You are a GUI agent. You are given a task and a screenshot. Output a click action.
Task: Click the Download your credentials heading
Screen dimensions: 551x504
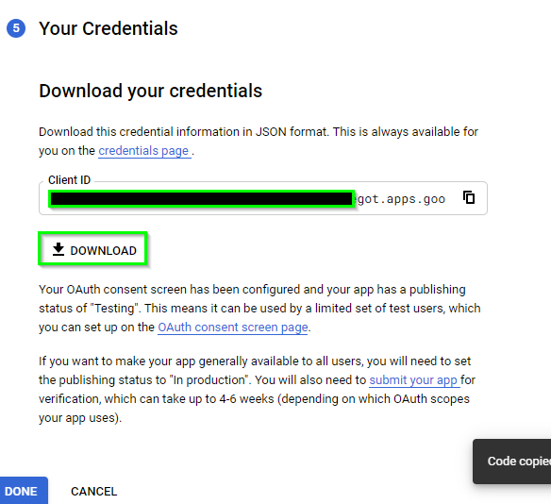(150, 91)
